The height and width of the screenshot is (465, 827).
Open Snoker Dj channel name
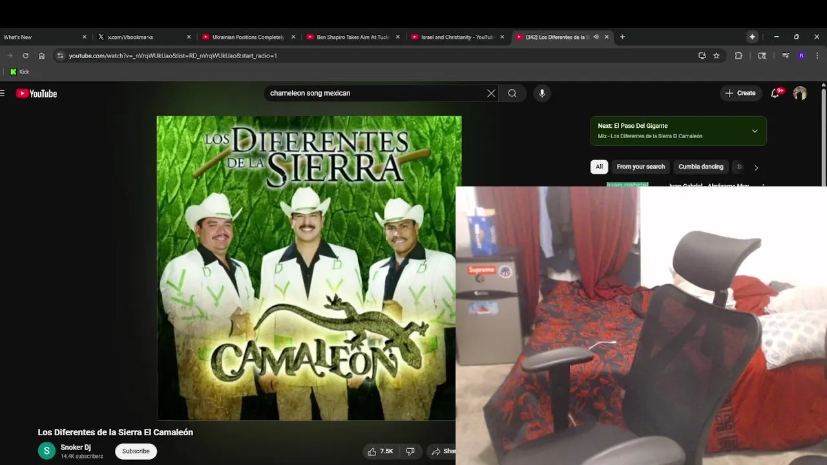(x=76, y=448)
